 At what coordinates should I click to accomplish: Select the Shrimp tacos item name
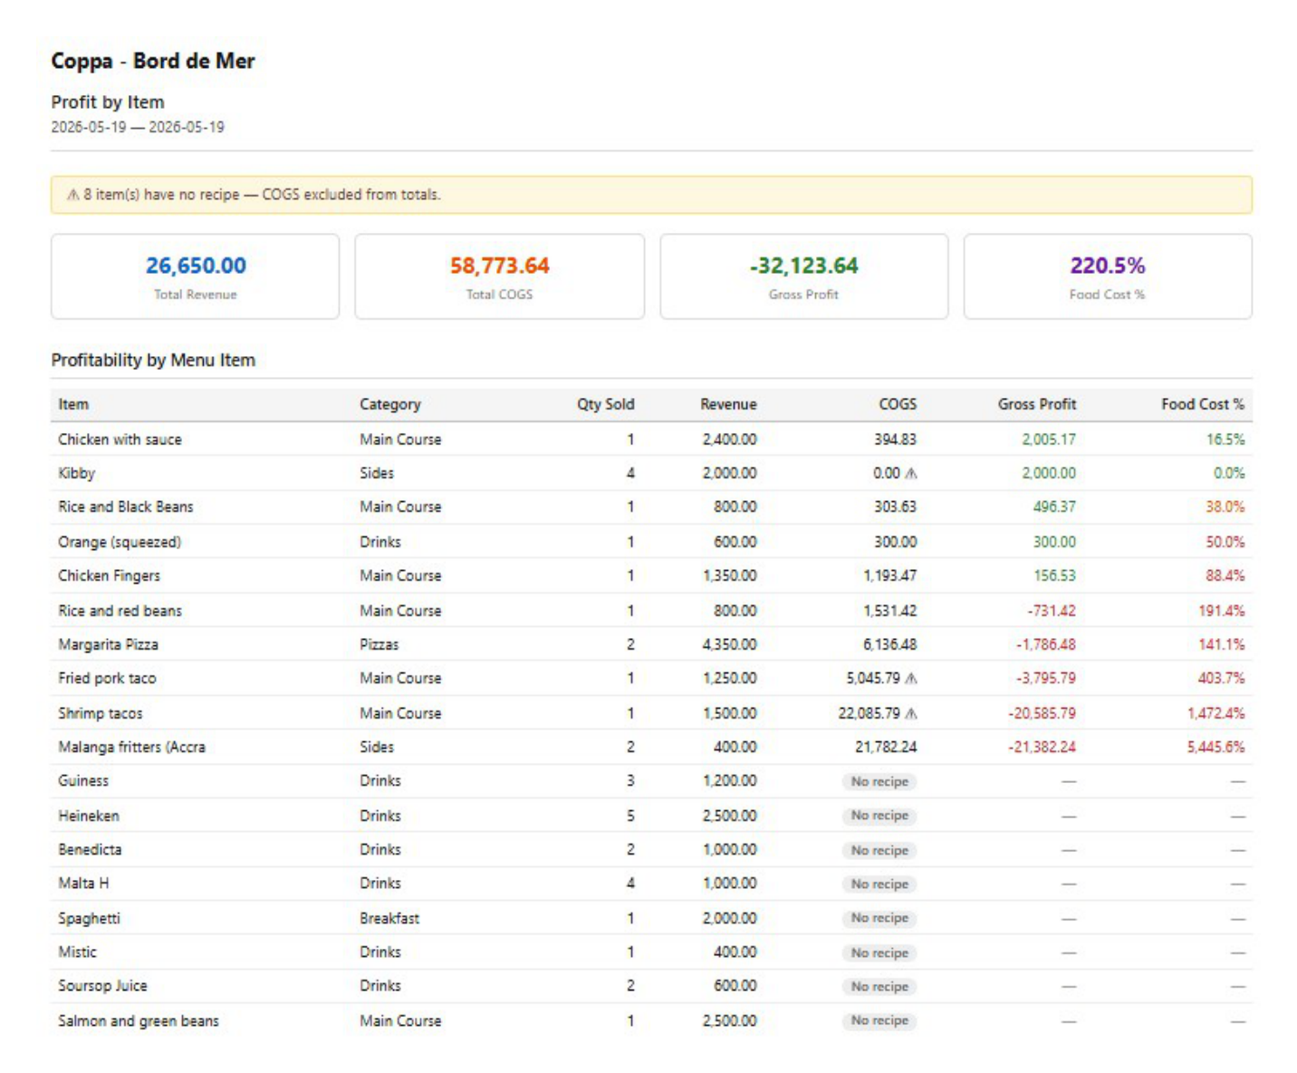[101, 713]
